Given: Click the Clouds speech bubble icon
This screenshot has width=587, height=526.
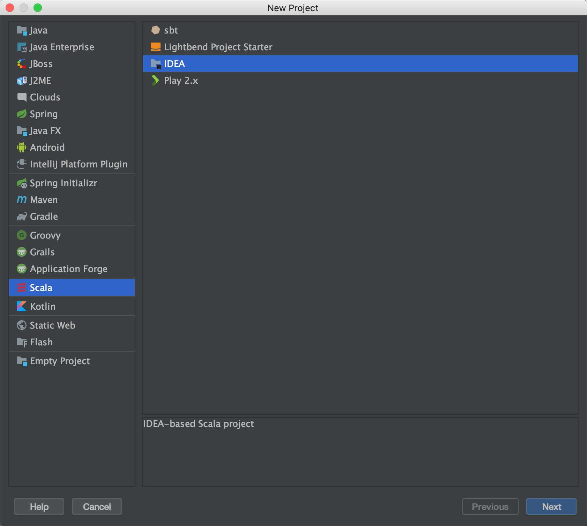Looking at the screenshot, I should 22,97.
